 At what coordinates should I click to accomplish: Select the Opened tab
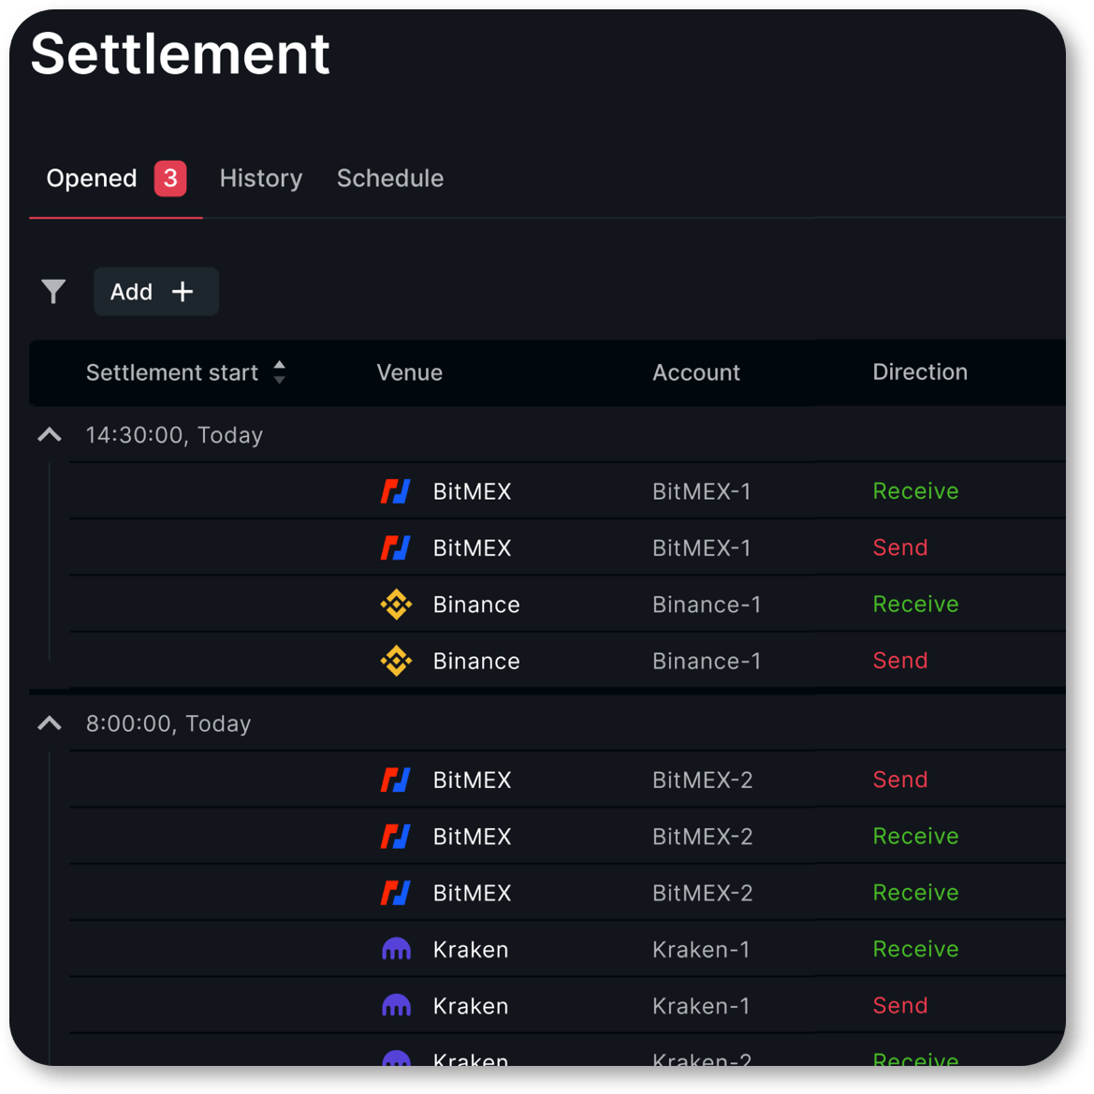coord(92,179)
